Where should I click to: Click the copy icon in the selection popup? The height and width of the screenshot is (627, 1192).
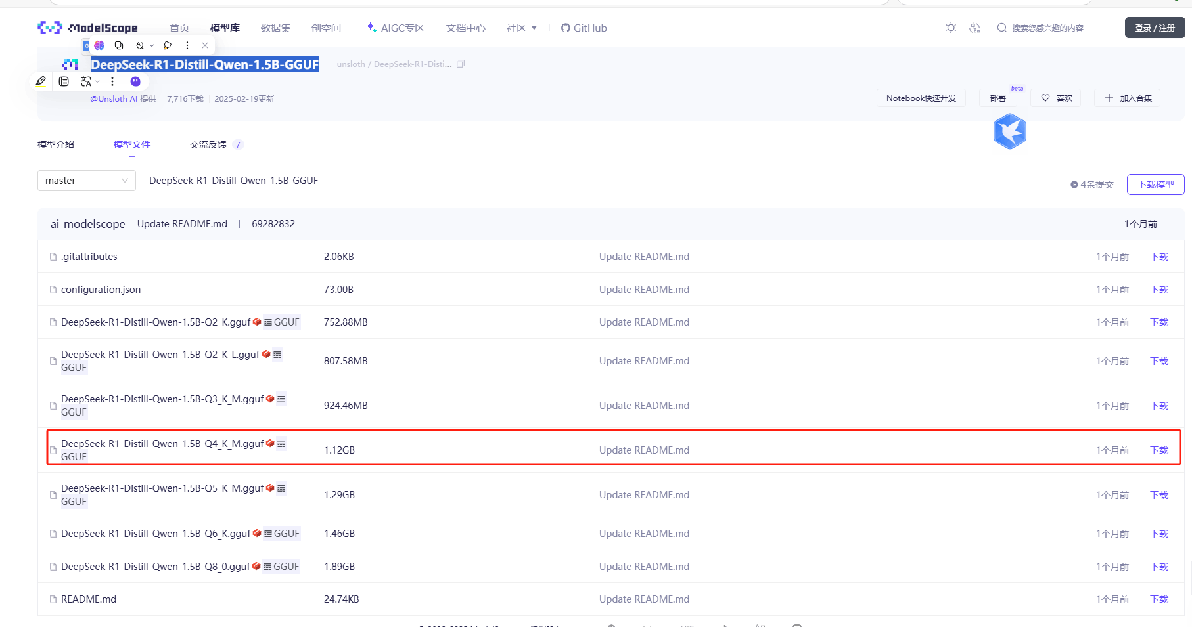coord(119,45)
